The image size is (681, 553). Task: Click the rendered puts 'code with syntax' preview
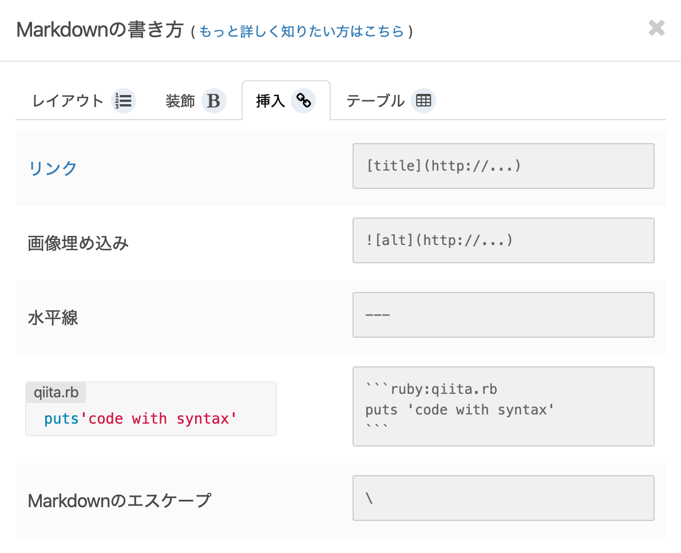(x=141, y=419)
